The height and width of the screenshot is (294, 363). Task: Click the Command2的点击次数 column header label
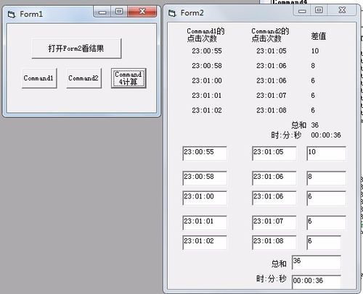pos(270,35)
